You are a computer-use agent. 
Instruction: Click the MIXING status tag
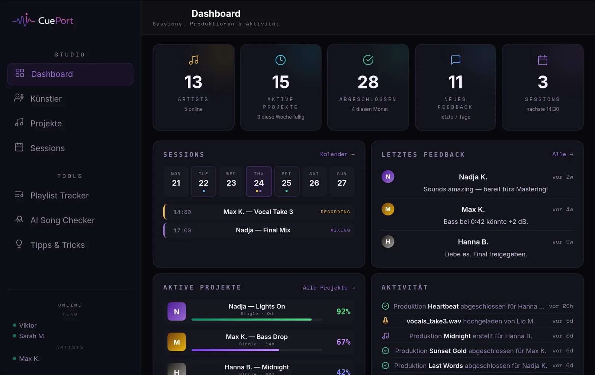(340, 230)
